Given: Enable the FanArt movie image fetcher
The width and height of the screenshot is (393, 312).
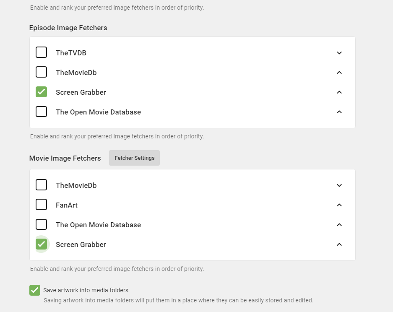Looking at the screenshot, I should pos(41,205).
